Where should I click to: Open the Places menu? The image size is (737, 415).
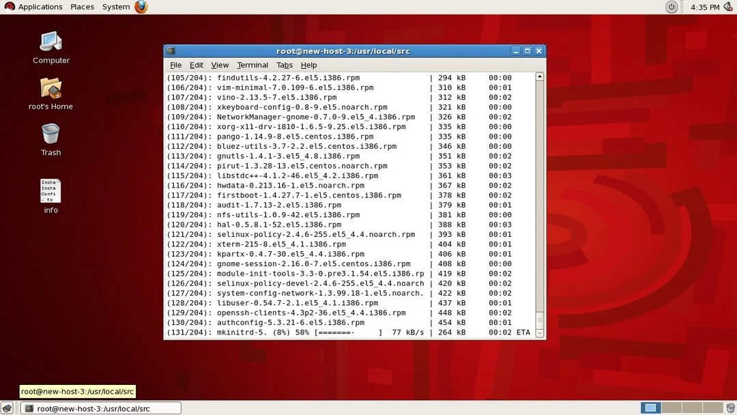pos(83,7)
